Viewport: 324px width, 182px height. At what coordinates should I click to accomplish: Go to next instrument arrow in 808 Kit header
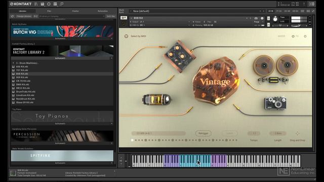[x=251, y=18]
